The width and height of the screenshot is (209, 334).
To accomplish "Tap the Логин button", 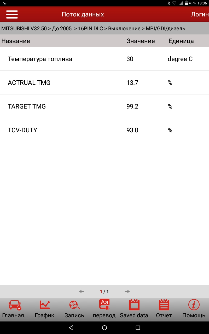I will coord(200,14).
